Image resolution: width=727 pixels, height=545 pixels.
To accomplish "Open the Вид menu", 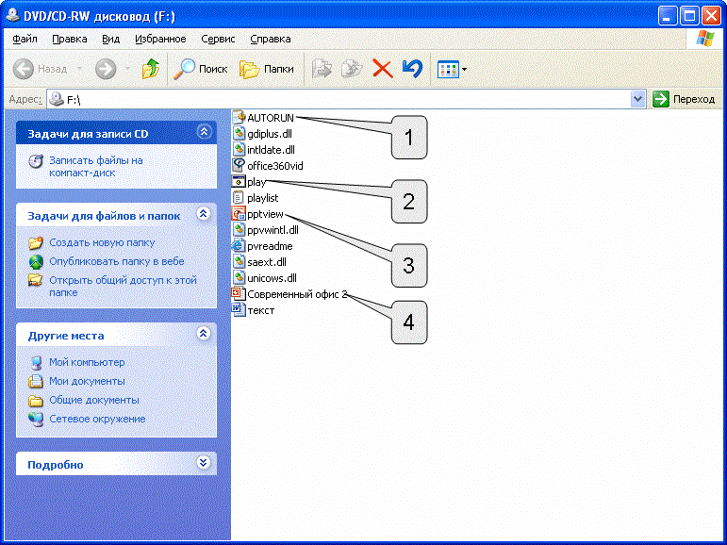I will [x=111, y=39].
